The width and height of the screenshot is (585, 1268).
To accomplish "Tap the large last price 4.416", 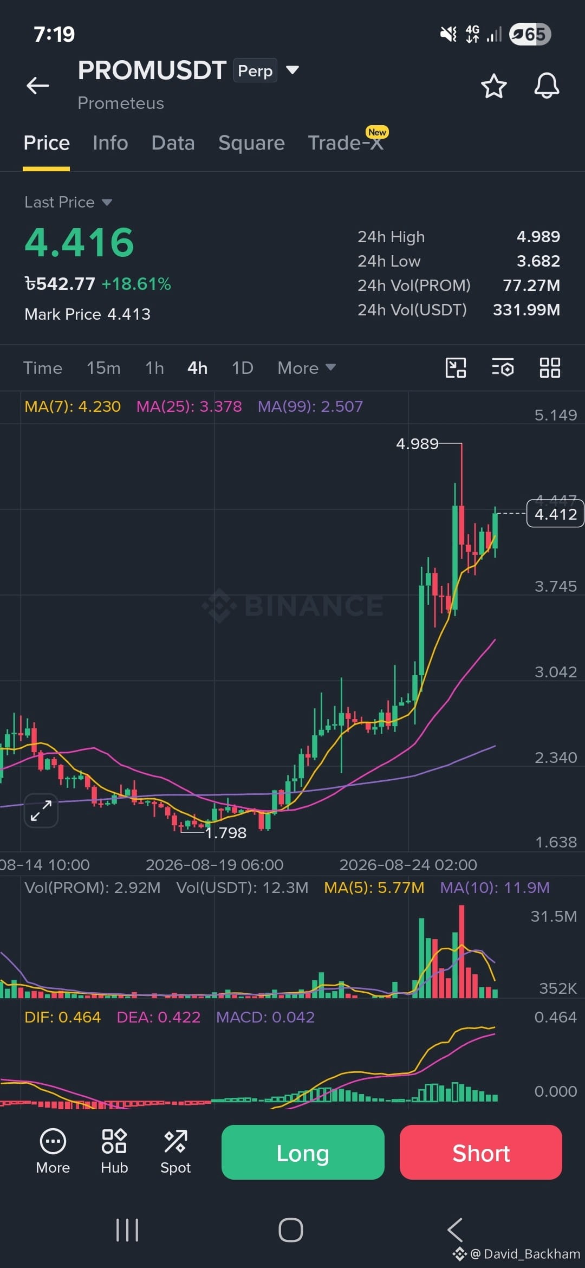I will (79, 242).
